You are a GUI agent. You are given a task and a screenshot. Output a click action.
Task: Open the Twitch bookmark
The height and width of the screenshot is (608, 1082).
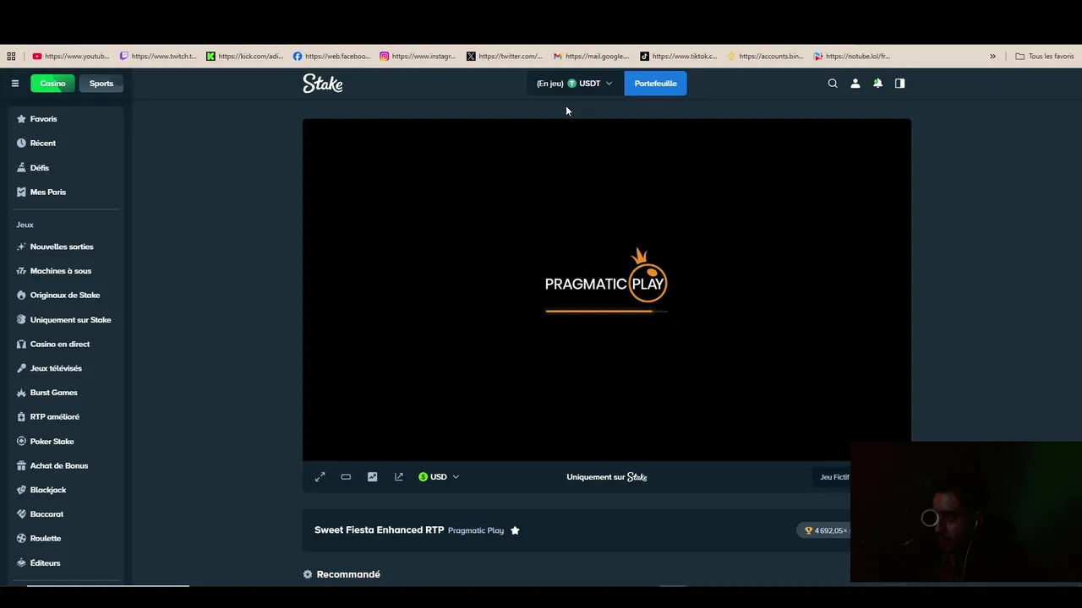click(x=158, y=57)
